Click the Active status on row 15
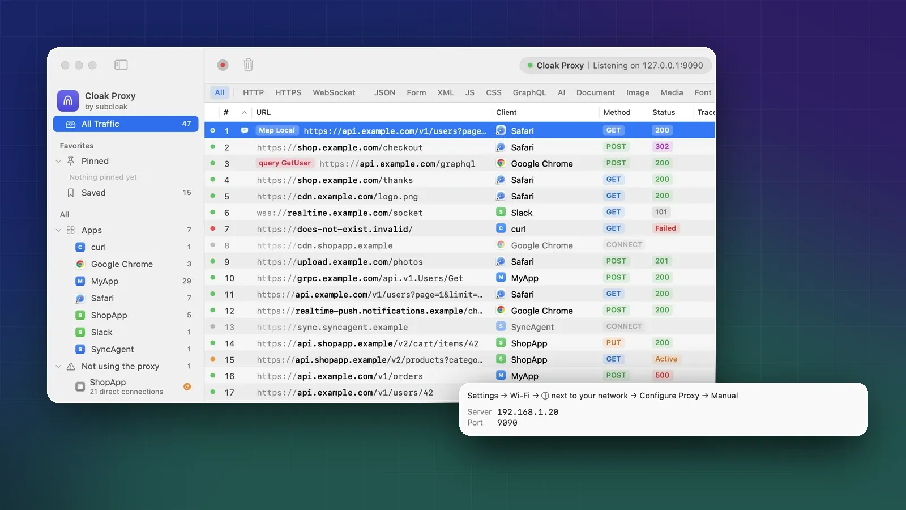The width and height of the screenshot is (906, 510). tap(666, 359)
